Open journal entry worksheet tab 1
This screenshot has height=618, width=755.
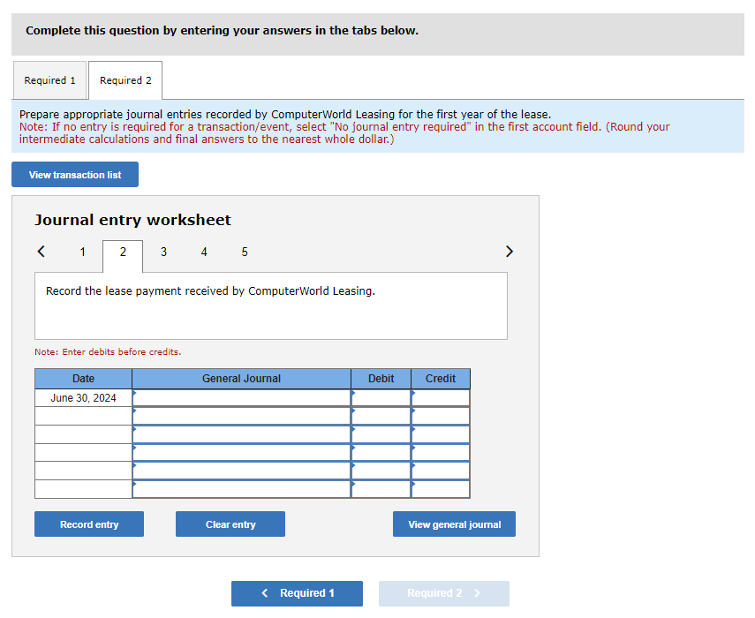(x=82, y=252)
